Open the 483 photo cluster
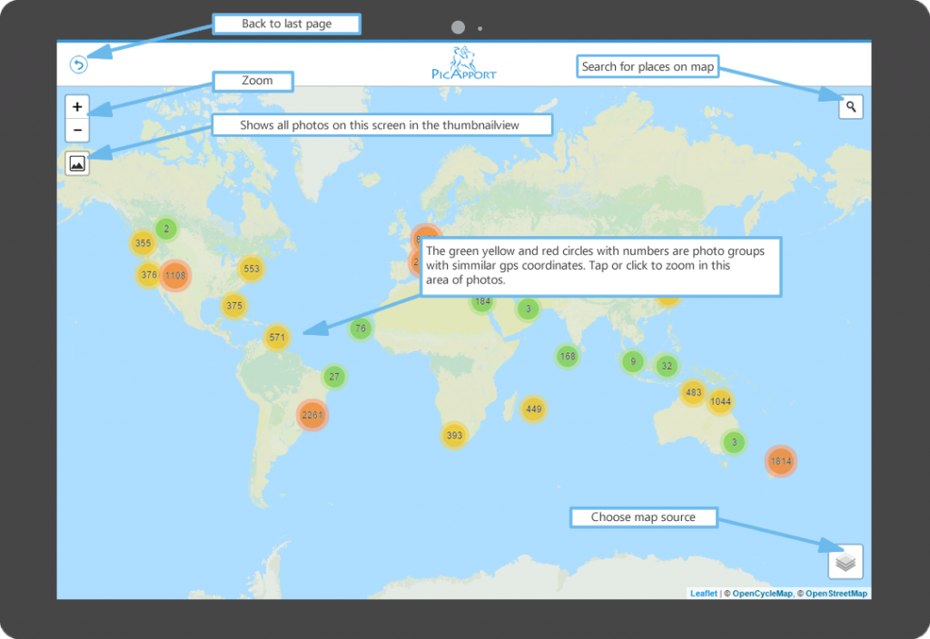The height and width of the screenshot is (639, 930). coord(693,393)
